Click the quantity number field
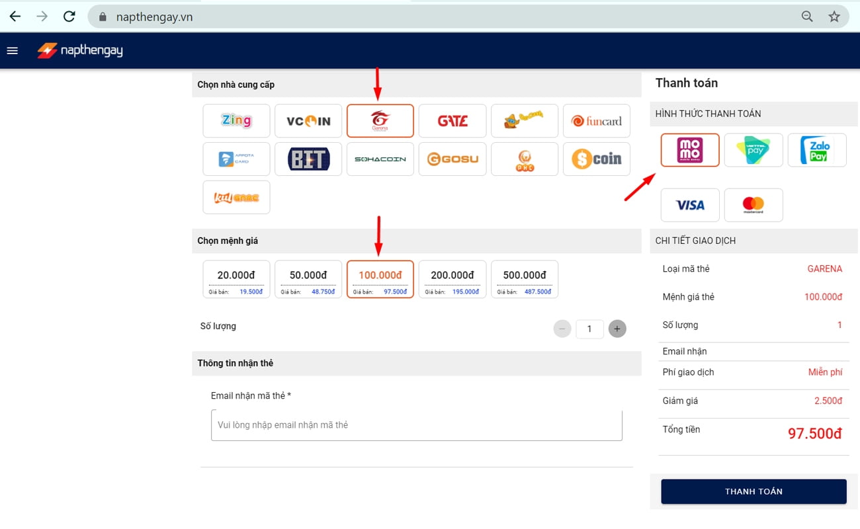This screenshot has width=860, height=529. [589, 329]
